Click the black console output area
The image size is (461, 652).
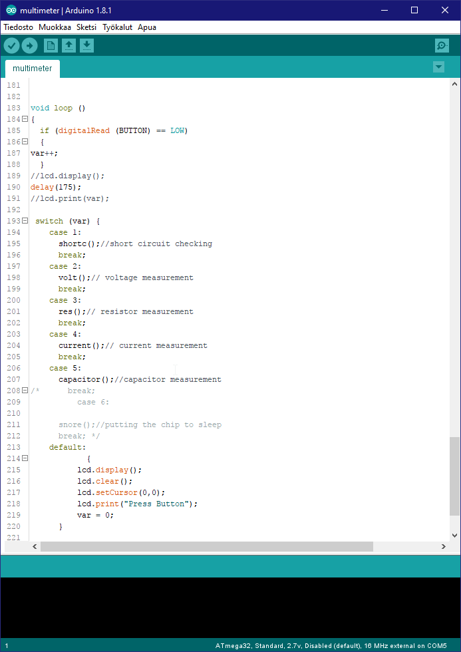(230, 607)
